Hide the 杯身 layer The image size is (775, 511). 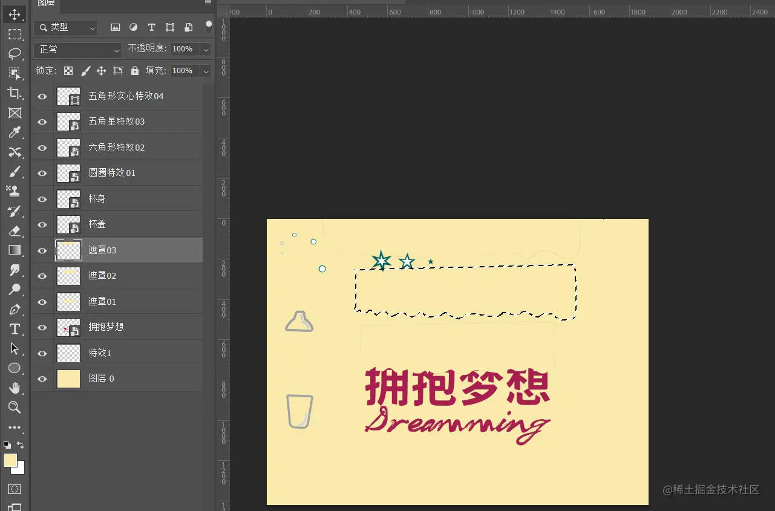(x=42, y=198)
